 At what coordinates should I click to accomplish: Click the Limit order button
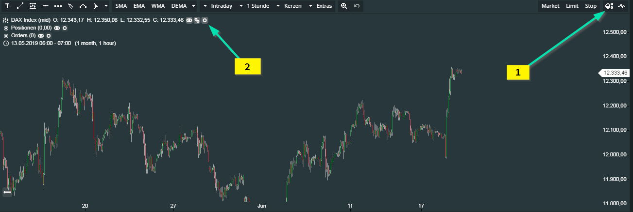pos(572,6)
